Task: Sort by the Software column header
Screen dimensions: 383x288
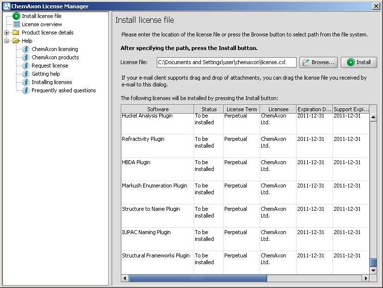Action: (158, 109)
